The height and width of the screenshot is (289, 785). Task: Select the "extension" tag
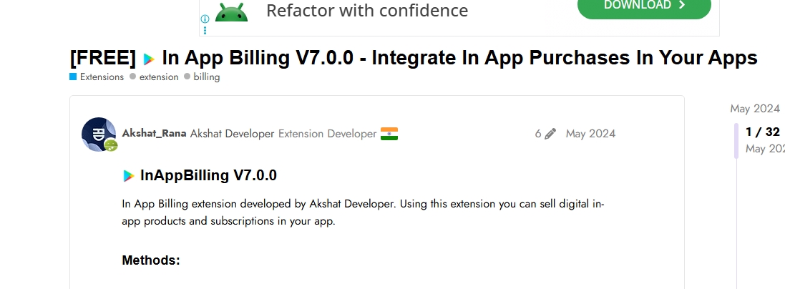pyautogui.click(x=158, y=77)
